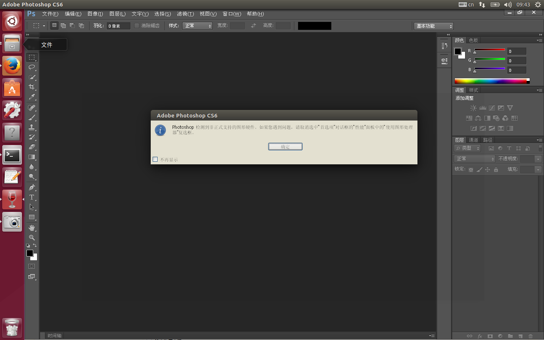Screen dimensions: 544x340
Task: Select the Gradient tool
Action: (x=32, y=157)
